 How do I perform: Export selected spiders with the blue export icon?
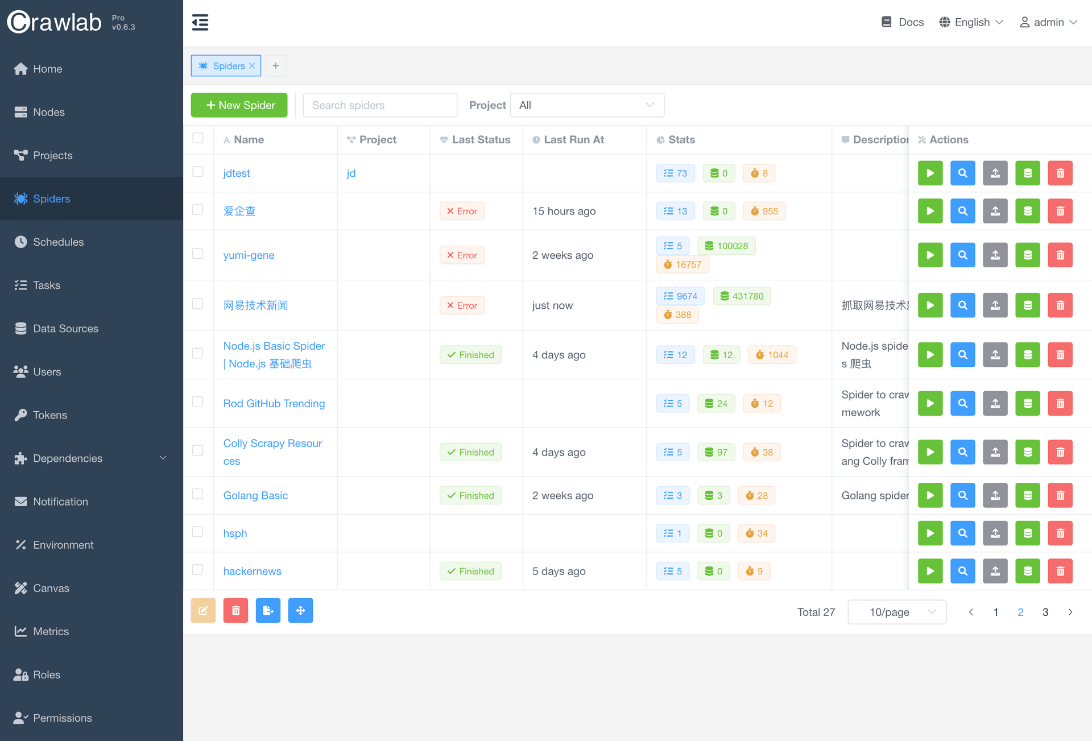point(268,610)
